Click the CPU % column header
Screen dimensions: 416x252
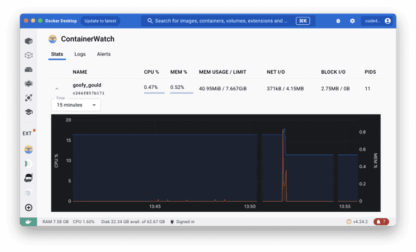pos(151,72)
